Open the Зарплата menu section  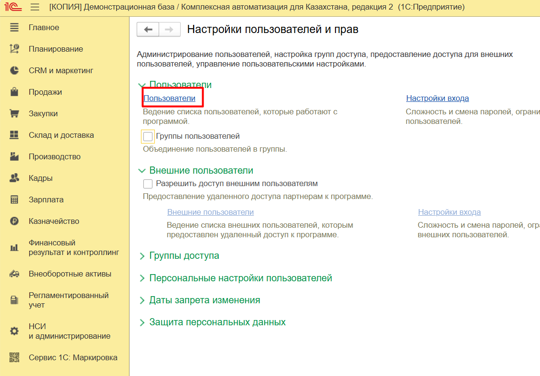[x=46, y=199]
